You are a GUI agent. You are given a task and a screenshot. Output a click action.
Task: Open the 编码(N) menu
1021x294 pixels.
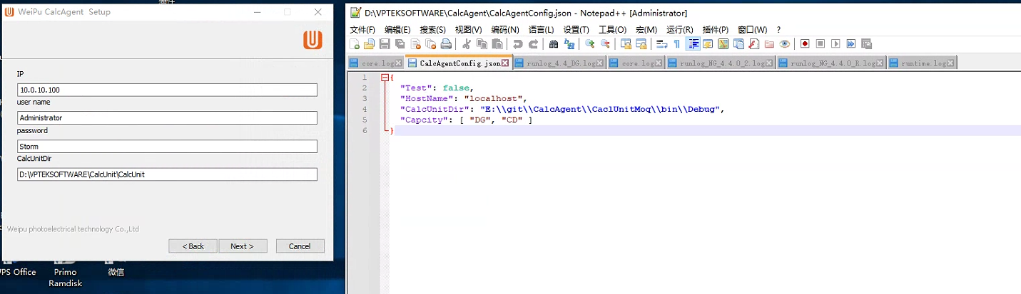[505, 29]
